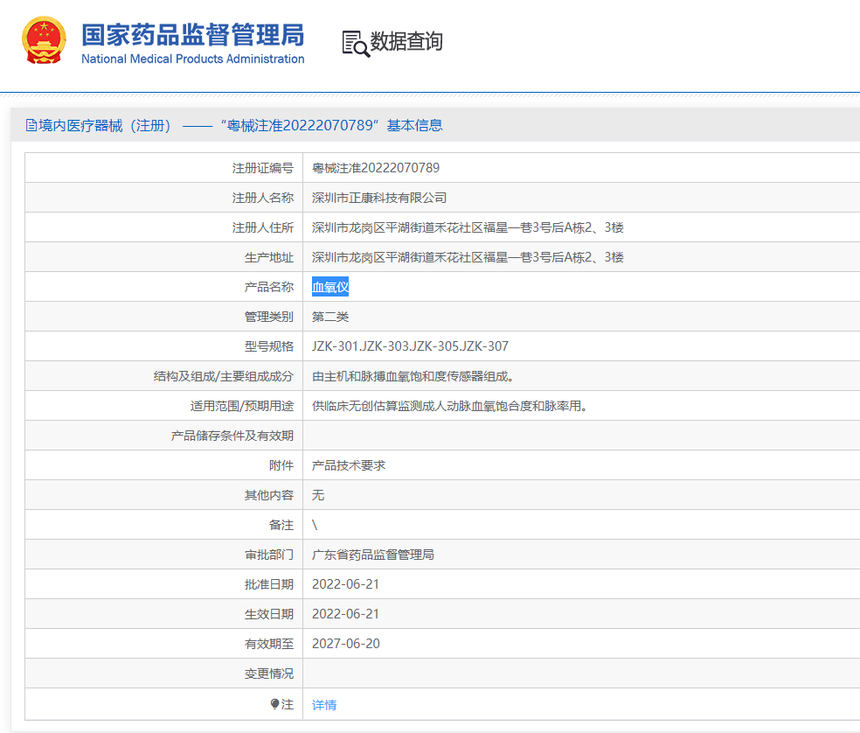
Task: Click registration number 粤械注准20222070789 in table
Action: pos(376,168)
